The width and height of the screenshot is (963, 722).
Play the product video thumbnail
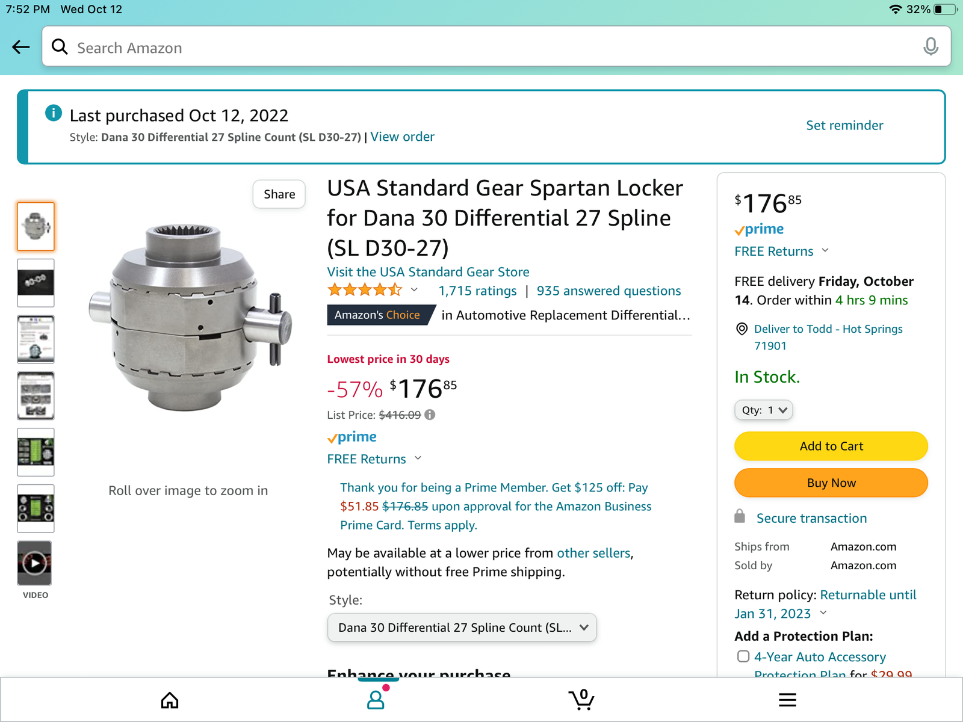(35, 563)
